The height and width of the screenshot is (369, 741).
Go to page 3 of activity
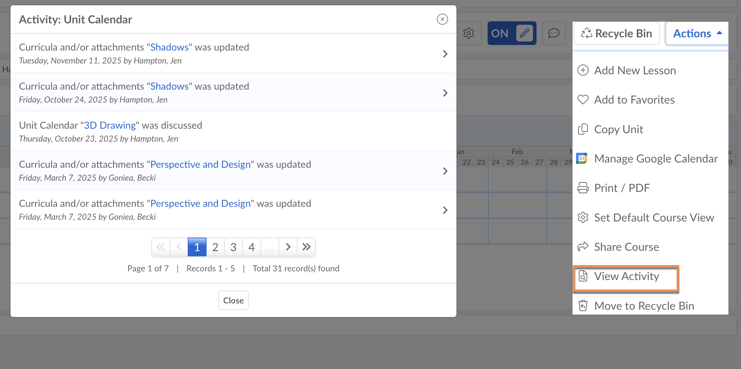pos(233,247)
